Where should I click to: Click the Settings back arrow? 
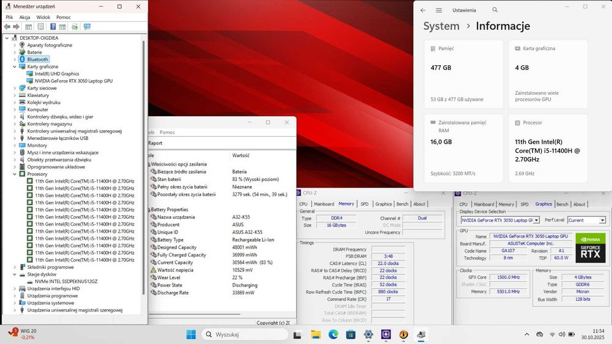[x=423, y=10]
